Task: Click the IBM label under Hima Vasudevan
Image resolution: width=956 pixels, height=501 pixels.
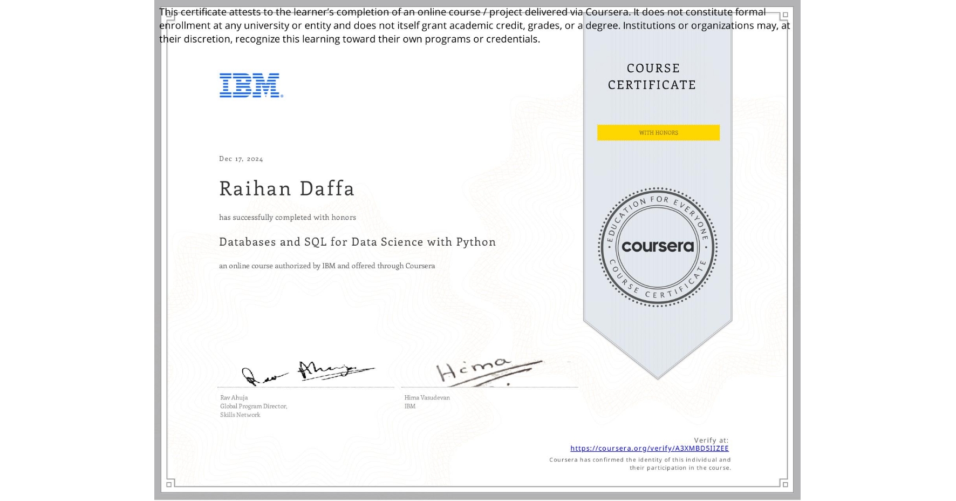Action: point(410,406)
